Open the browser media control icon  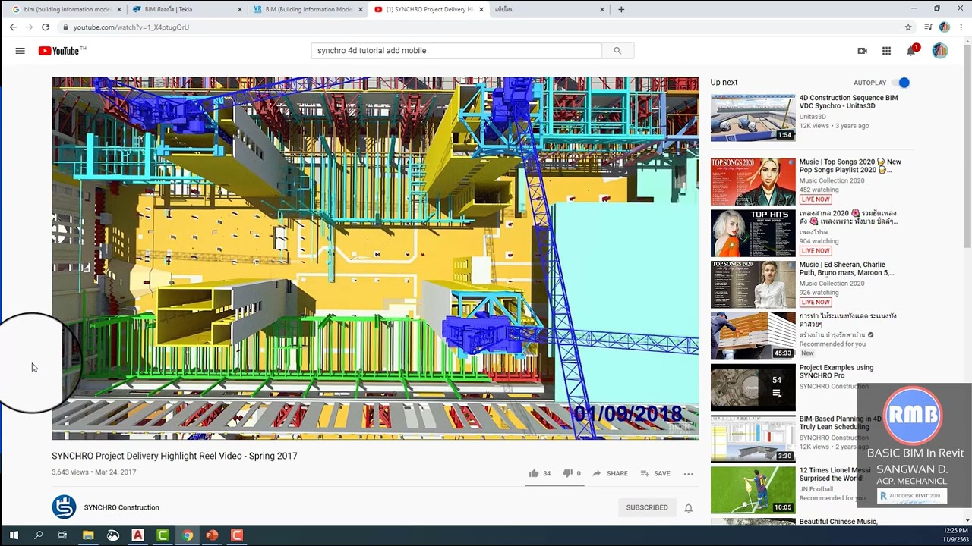(x=928, y=27)
